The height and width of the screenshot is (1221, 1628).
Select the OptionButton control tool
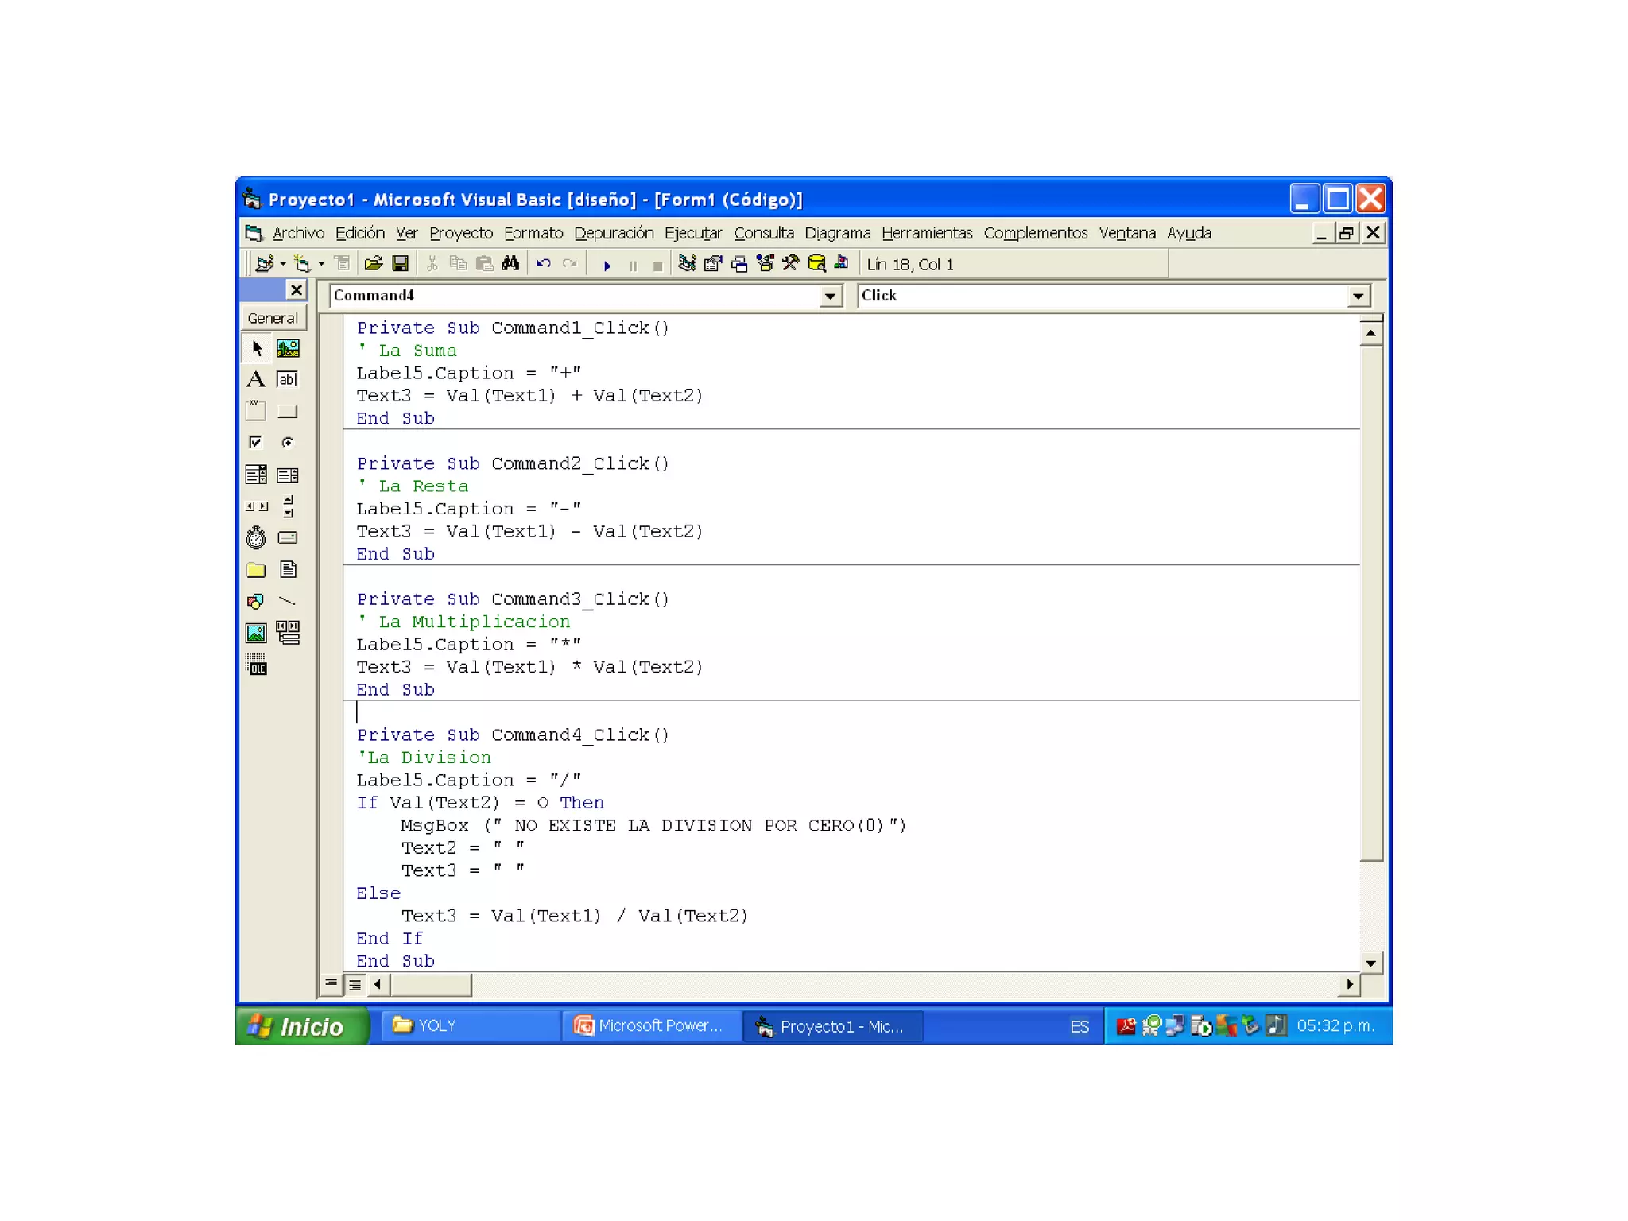tap(287, 442)
